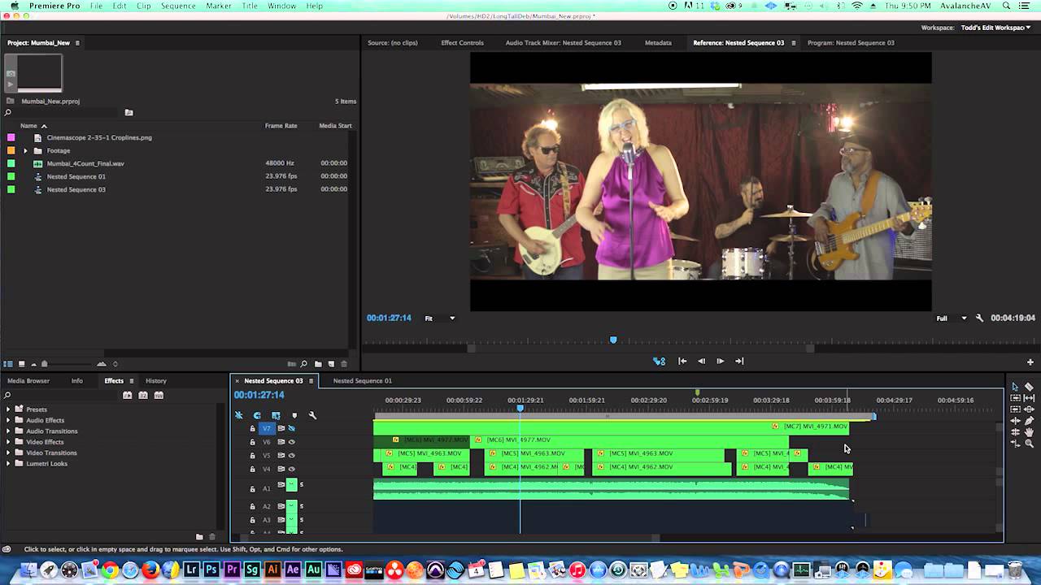Hide track V4 using its eye icon
1041x585 pixels.
click(x=291, y=469)
